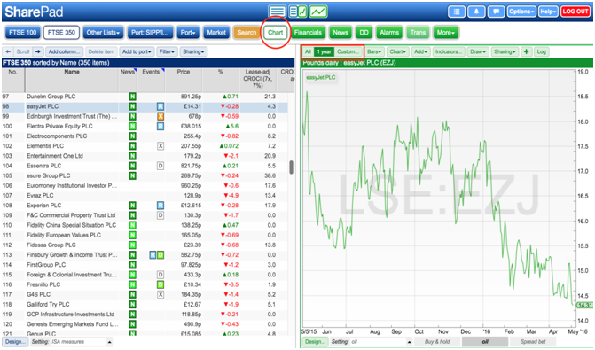This screenshot has height=350, width=595.
Task: Click the right arrow scroll button
Action: (x=37, y=51)
